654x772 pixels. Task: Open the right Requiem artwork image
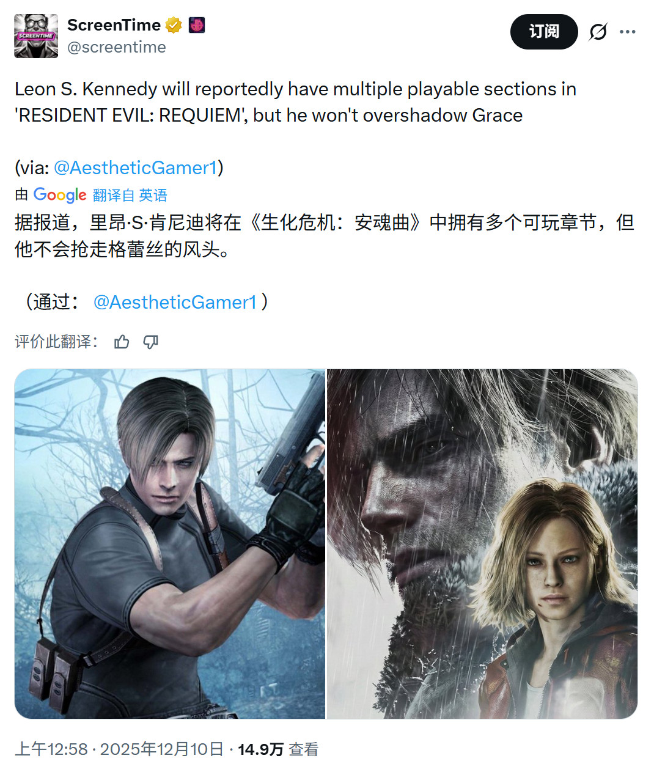point(482,544)
